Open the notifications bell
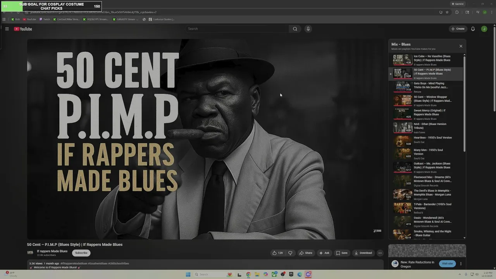Viewport: 496px width, 279px height. 473,29
